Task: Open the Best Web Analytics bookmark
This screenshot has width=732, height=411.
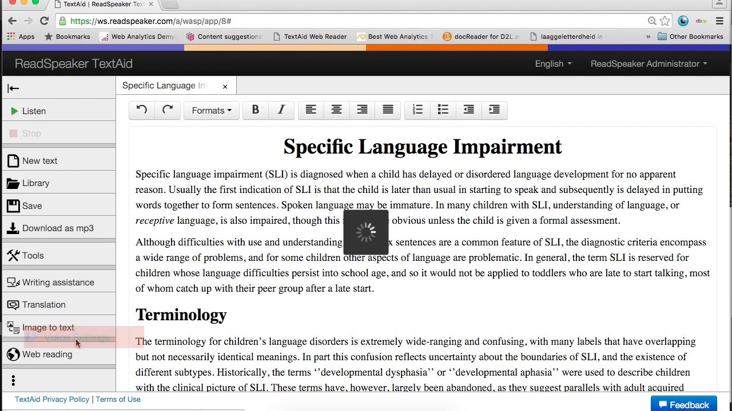Action: tap(395, 37)
